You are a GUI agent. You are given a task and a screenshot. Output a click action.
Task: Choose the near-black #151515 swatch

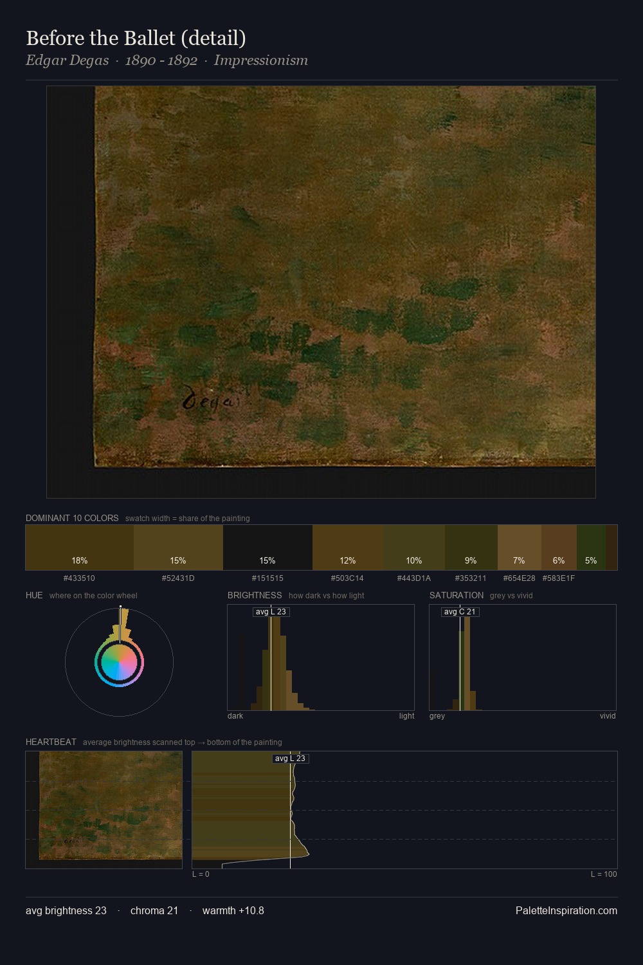[x=267, y=547]
